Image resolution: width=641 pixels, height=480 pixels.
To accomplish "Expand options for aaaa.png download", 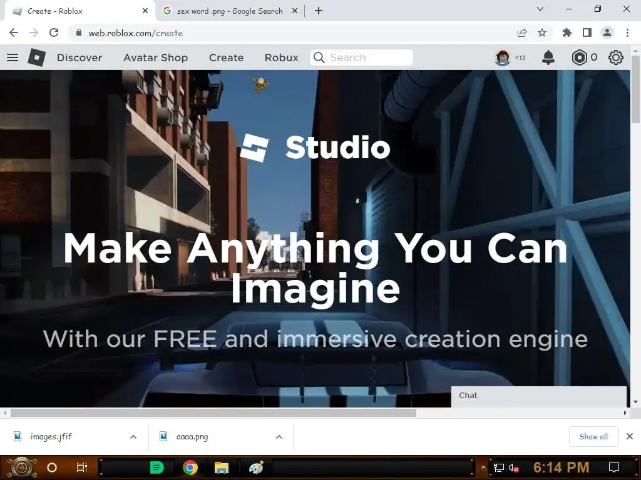I will [279, 437].
